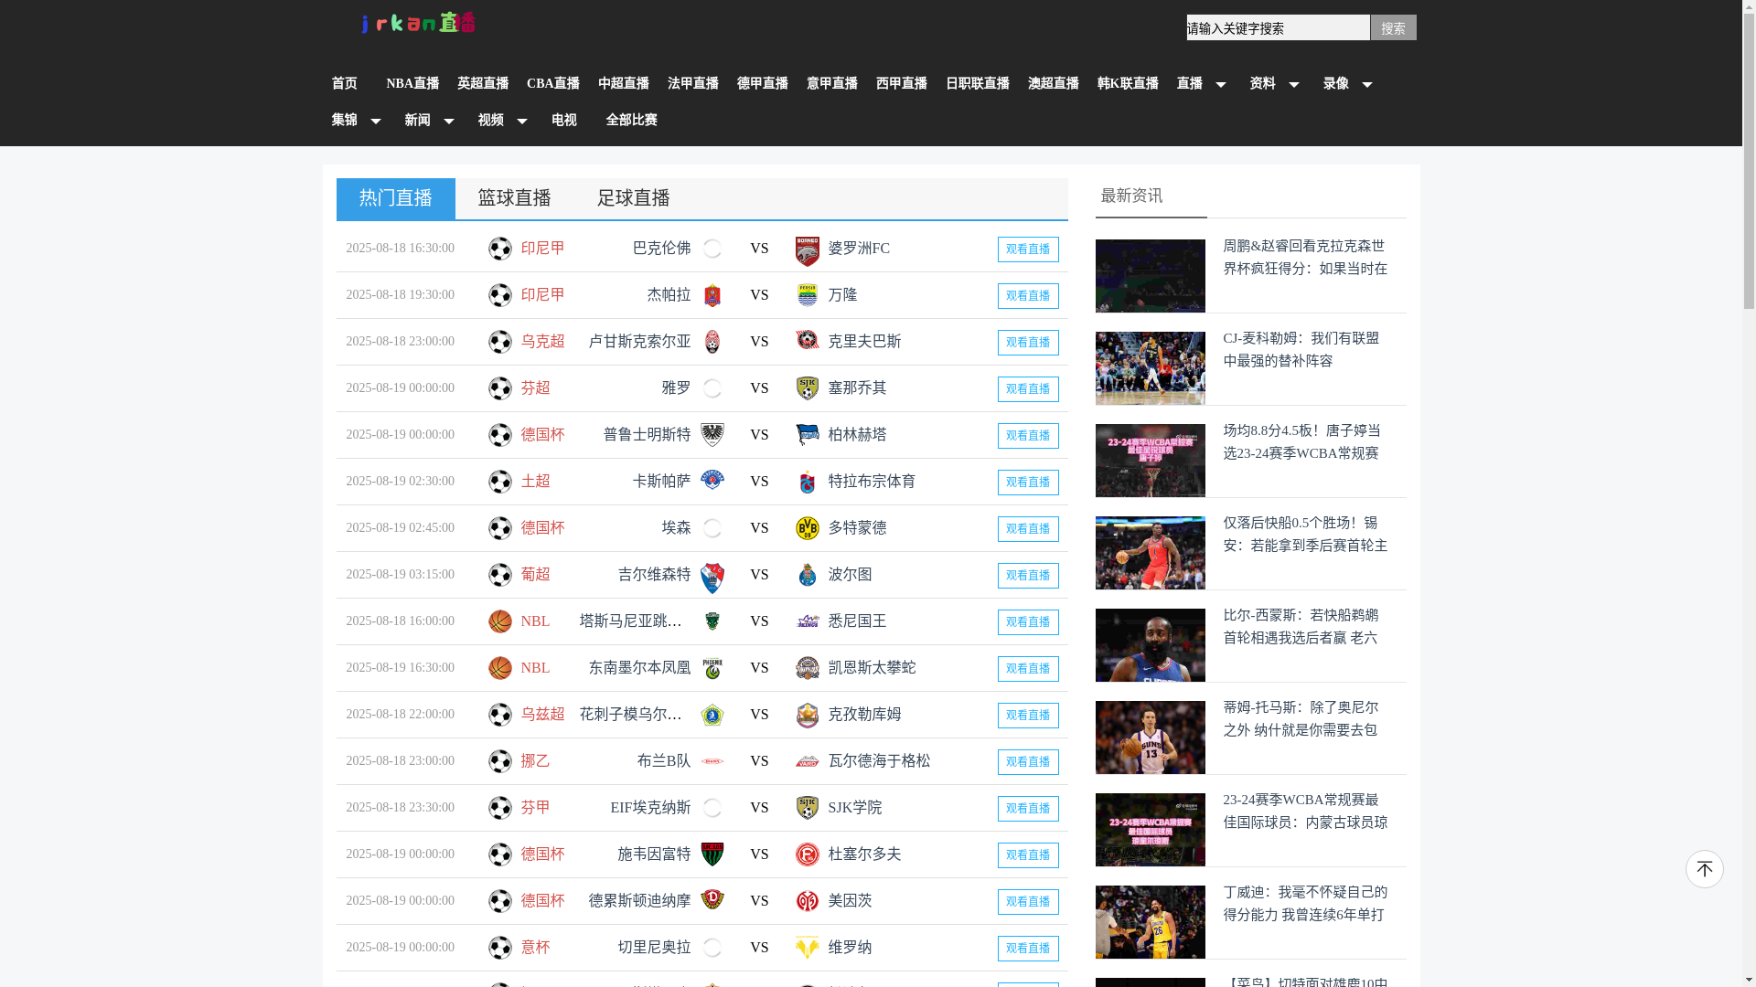Click 婆罗洲FC team logo
The image size is (1756, 987).
pos(807,250)
